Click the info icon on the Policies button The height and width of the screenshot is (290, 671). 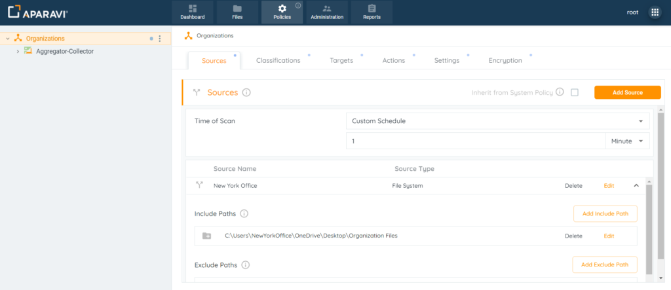(x=298, y=5)
